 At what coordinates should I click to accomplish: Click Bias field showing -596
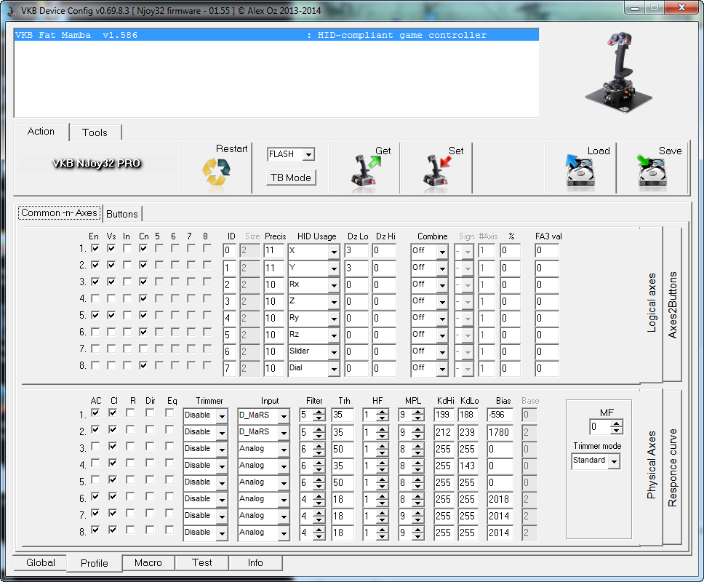tap(500, 415)
